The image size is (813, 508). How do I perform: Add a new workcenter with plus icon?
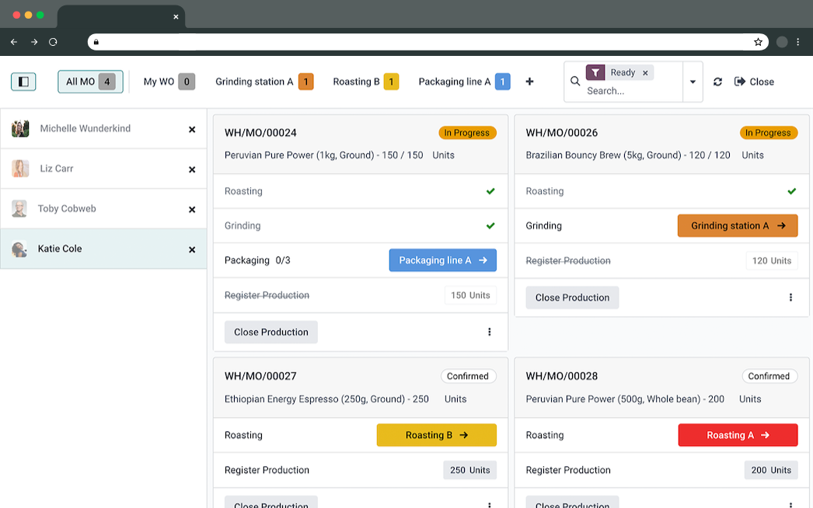529,82
